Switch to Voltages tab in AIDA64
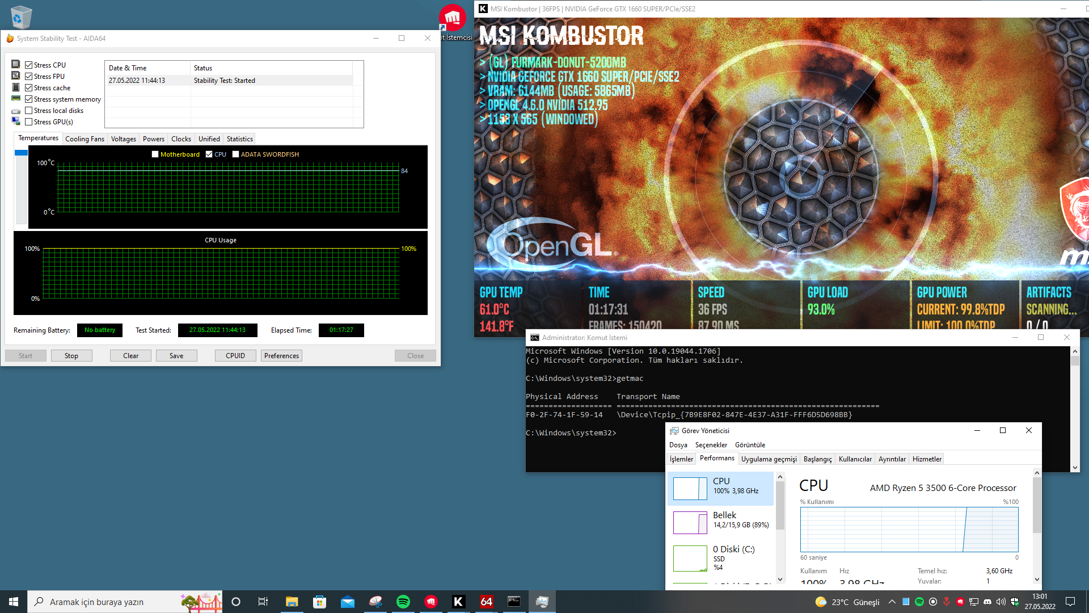The height and width of the screenshot is (613, 1089). [123, 139]
